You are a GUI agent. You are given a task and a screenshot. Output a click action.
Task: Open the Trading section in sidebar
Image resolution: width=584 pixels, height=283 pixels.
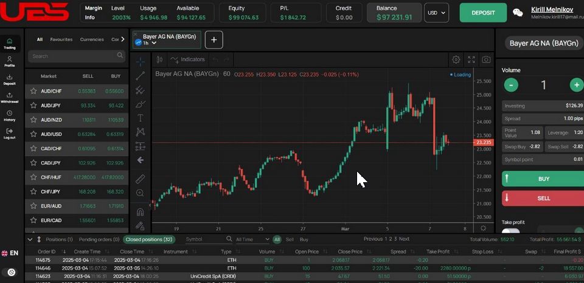(10, 44)
